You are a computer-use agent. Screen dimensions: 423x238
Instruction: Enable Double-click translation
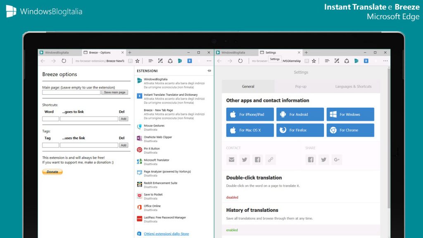pyautogui.click(x=232, y=197)
